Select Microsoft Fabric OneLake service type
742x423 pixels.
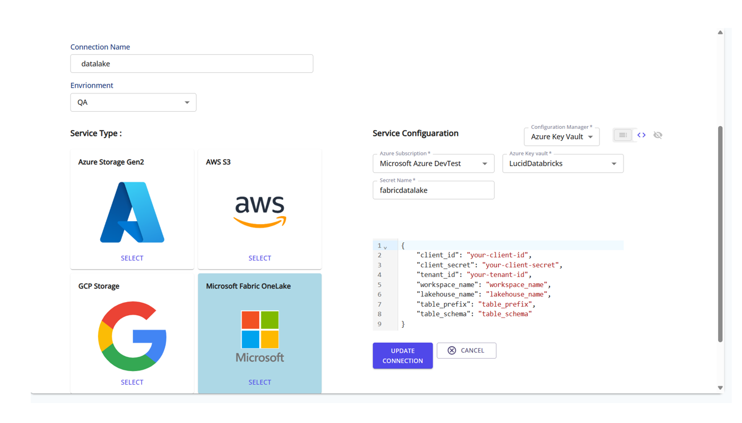pyautogui.click(x=260, y=383)
